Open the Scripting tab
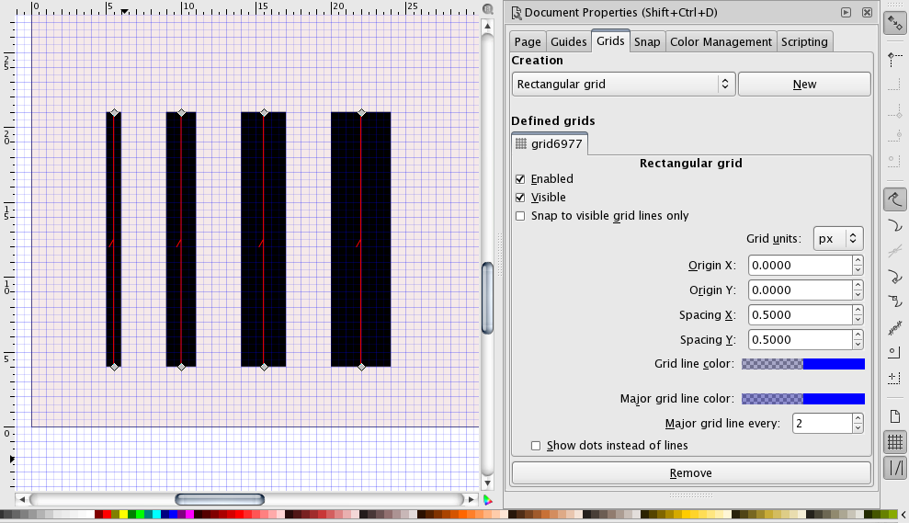Viewport: 909px width, 523px height. pyautogui.click(x=804, y=41)
